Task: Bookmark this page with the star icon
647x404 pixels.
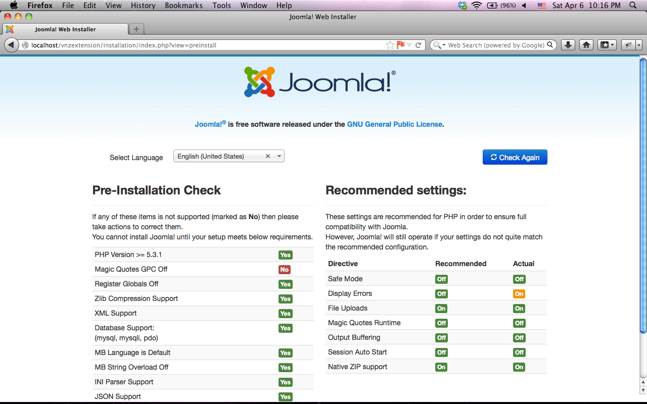Action: click(x=389, y=44)
